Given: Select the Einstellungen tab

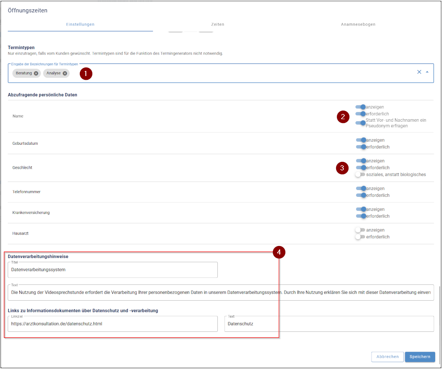Looking at the screenshot, I should pos(80,25).
